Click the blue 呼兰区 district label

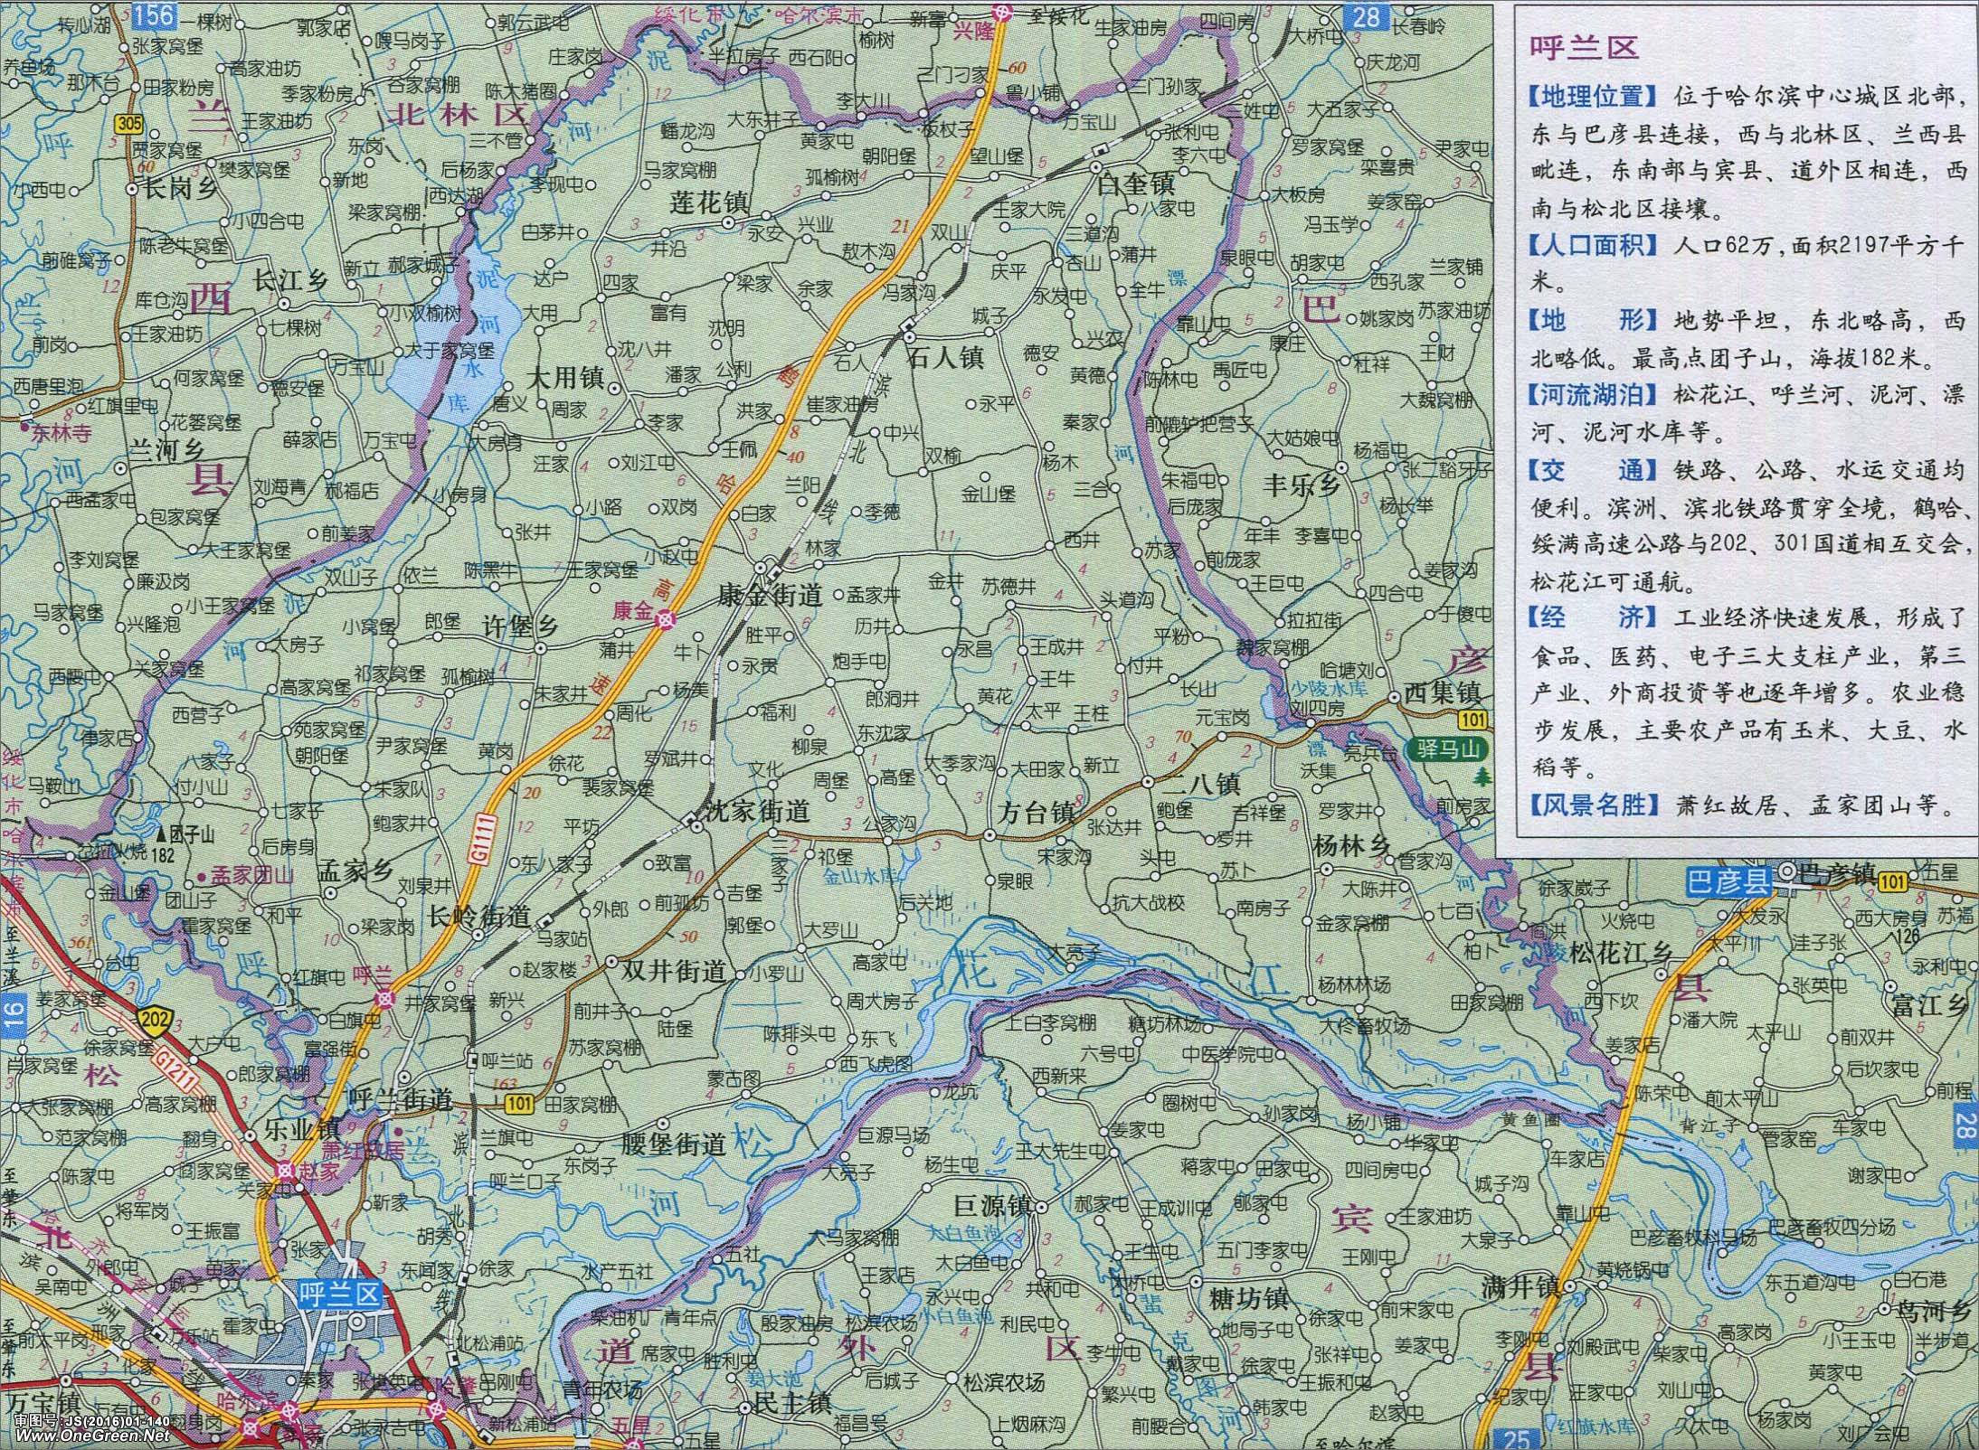(342, 1294)
